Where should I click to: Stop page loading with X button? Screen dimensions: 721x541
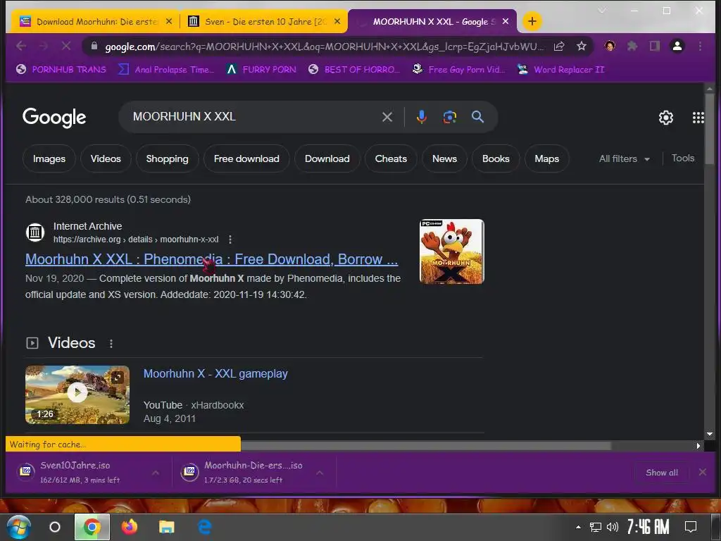65,46
